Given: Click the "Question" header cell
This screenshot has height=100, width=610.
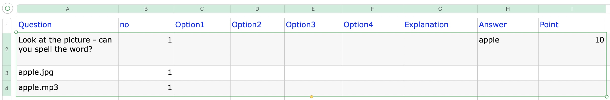Looking at the screenshot, I should point(67,25).
